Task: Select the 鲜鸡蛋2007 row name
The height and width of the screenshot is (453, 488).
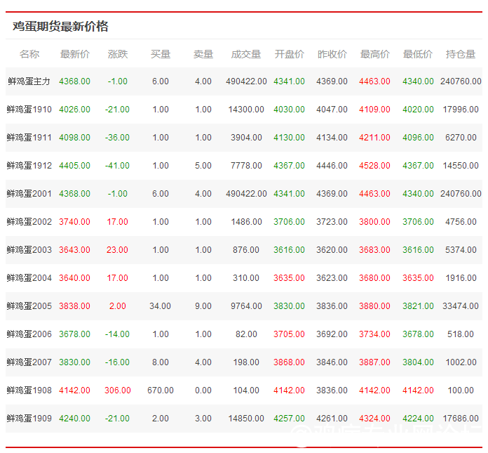Action: coord(29,362)
